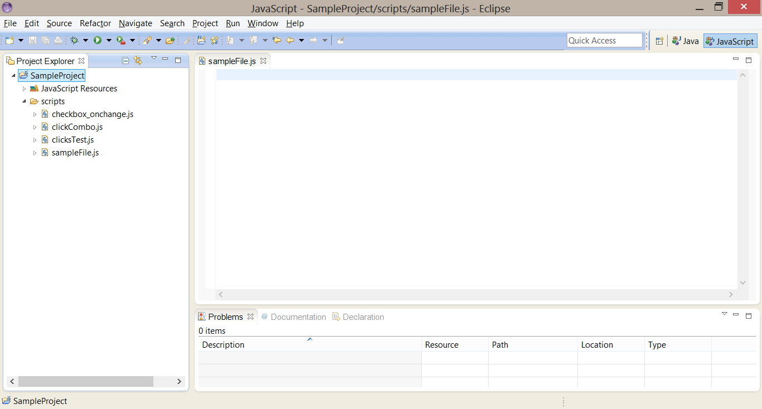Click the New wizard toolbar icon
The height and width of the screenshot is (409, 762).
(9, 40)
